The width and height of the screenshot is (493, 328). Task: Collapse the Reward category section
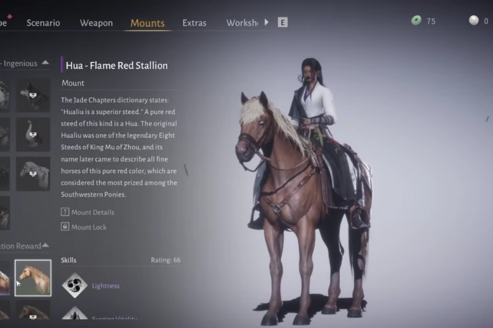click(x=45, y=245)
